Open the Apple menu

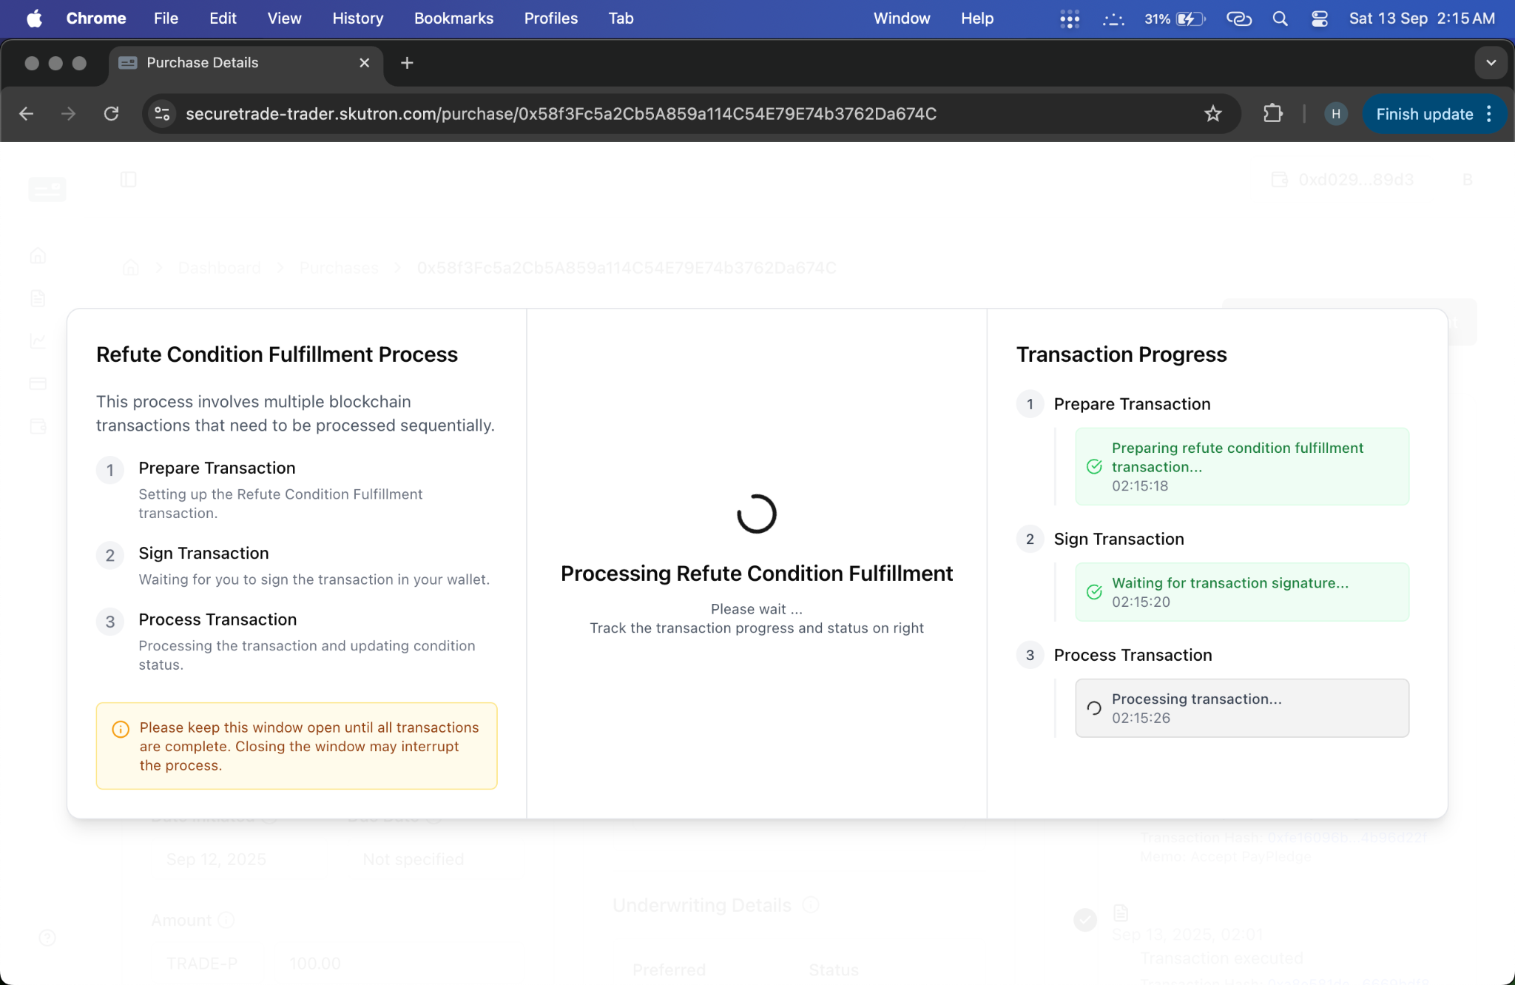pyautogui.click(x=34, y=19)
